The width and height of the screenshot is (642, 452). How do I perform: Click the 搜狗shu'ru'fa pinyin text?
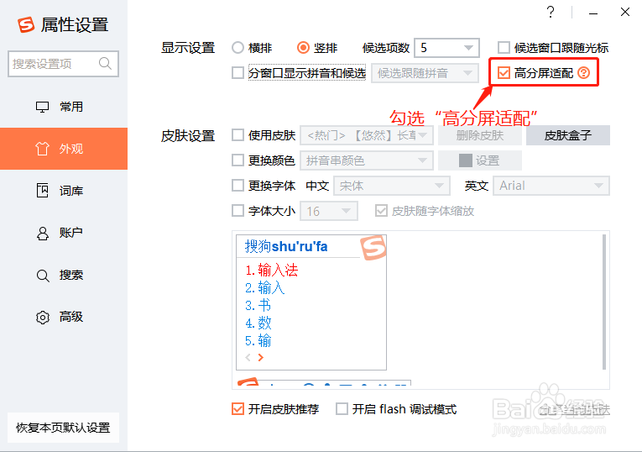click(286, 246)
